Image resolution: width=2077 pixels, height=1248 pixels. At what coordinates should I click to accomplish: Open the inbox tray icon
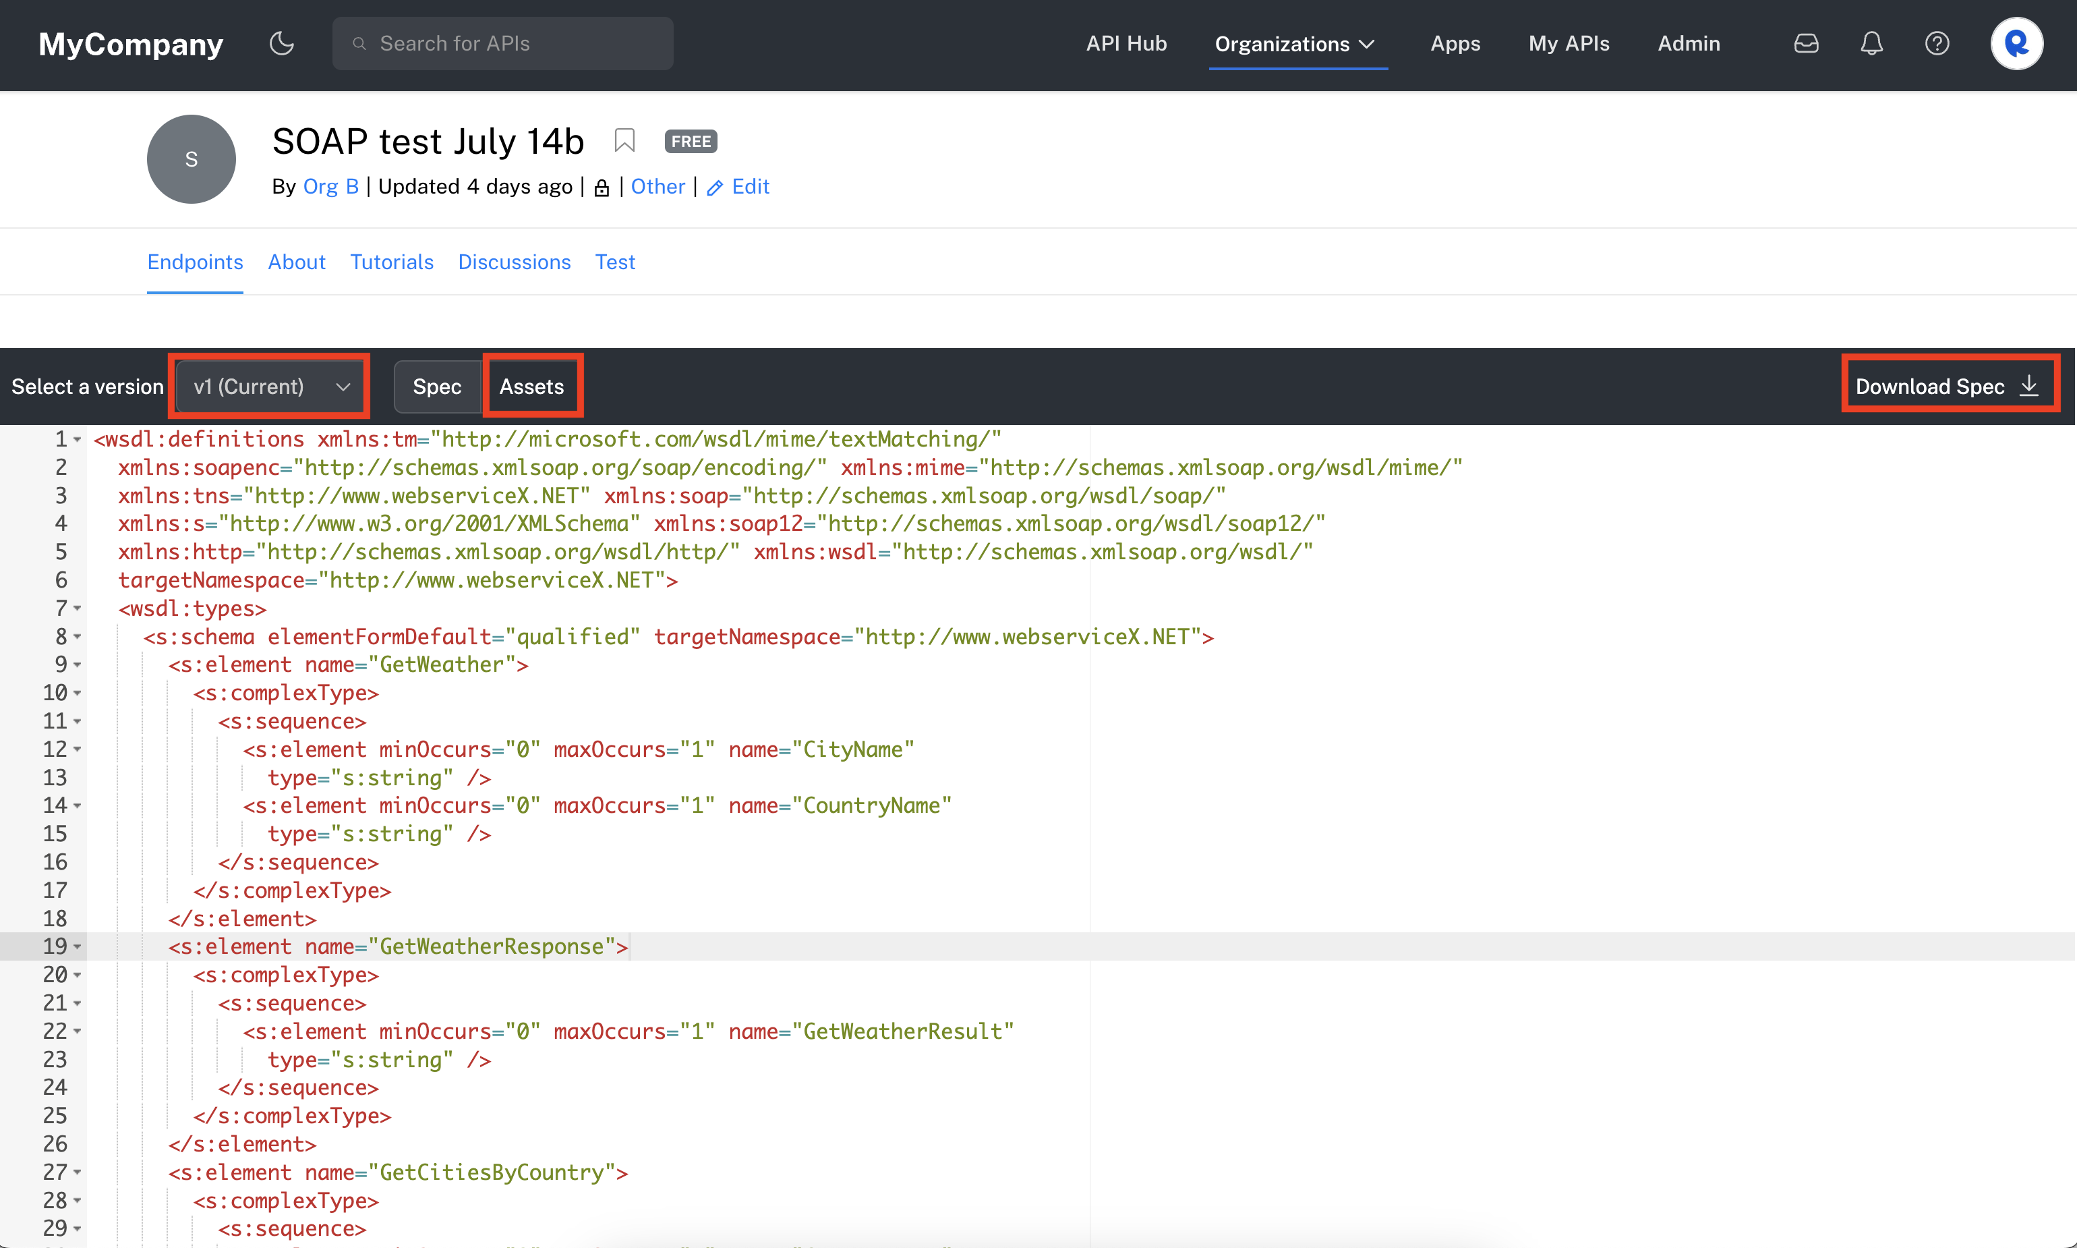[x=1805, y=43]
